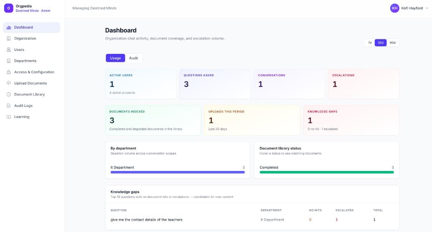This screenshot has height=232, width=432.
Task: Click 'Managing Destined Minds' header text
Action: (94, 8)
